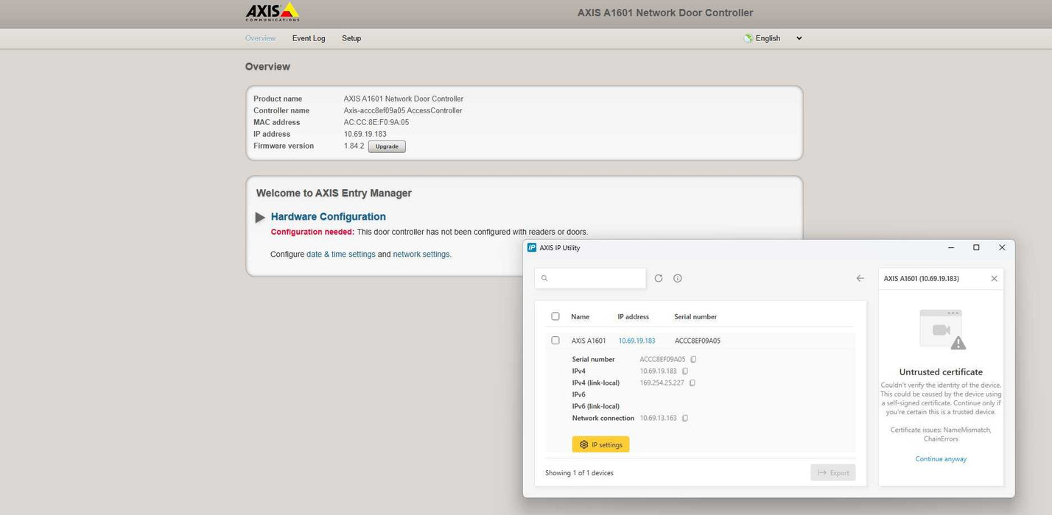This screenshot has width=1052, height=515.
Task: Copy the Serial number ACCC8EF09A05
Action: point(693,360)
